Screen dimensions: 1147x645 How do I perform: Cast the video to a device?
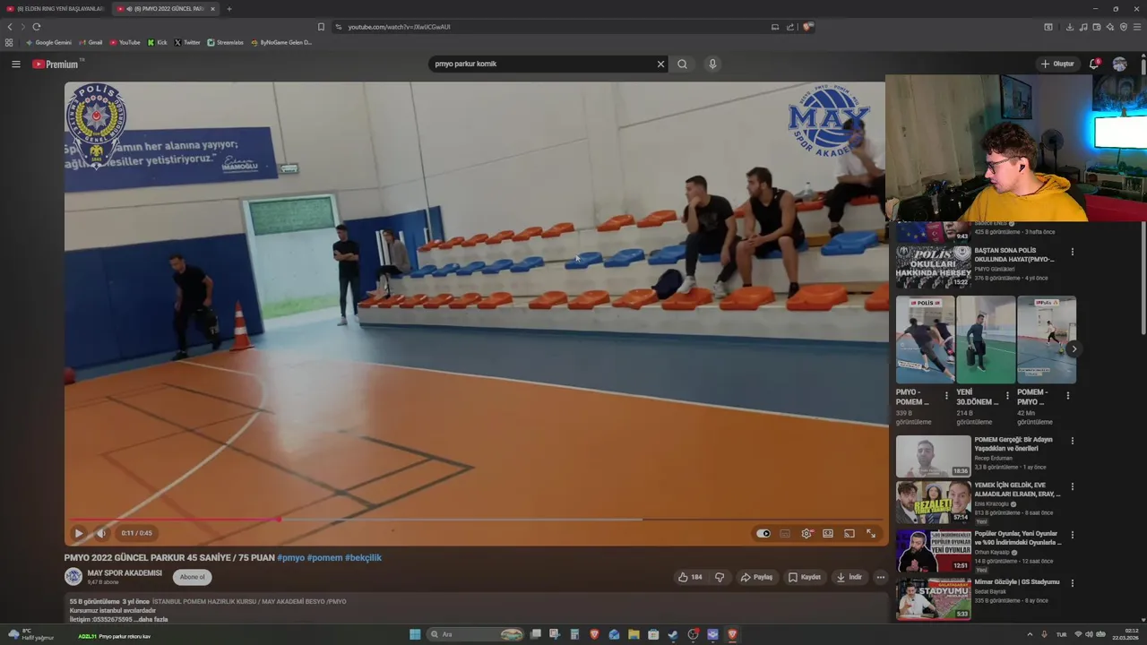click(849, 533)
